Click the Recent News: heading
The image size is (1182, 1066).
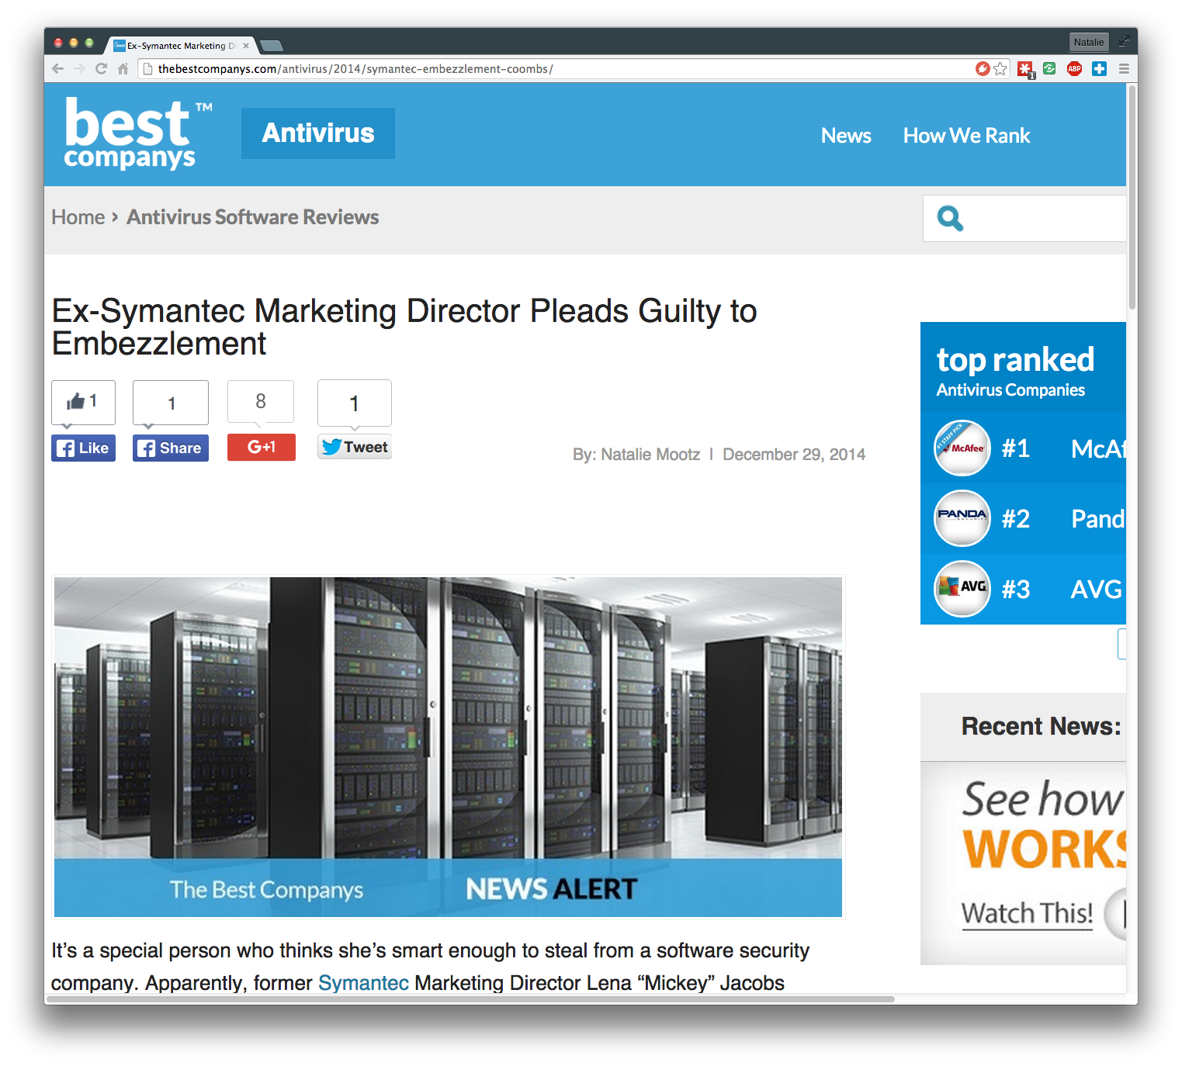(x=1041, y=726)
